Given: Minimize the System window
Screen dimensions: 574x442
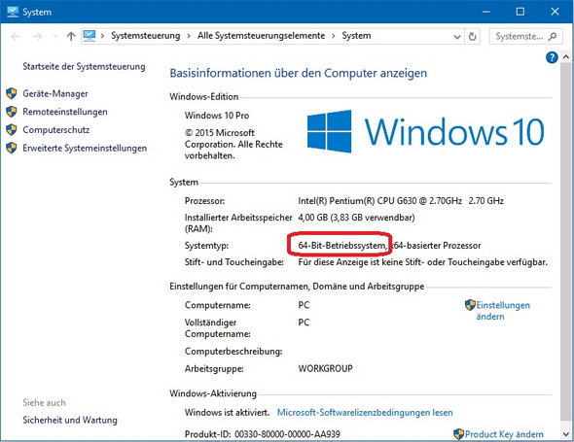Looking at the screenshot, I should coord(486,12).
